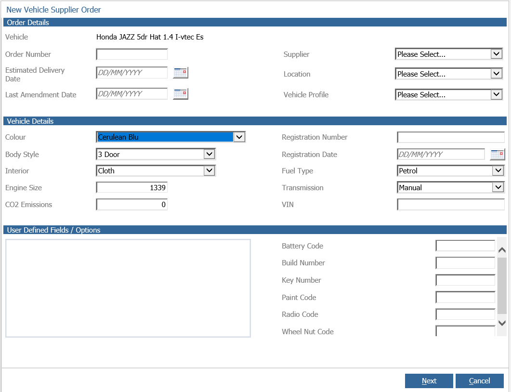Click the Registration Date input field
The height and width of the screenshot is (392, 511).
click(441, 154)
